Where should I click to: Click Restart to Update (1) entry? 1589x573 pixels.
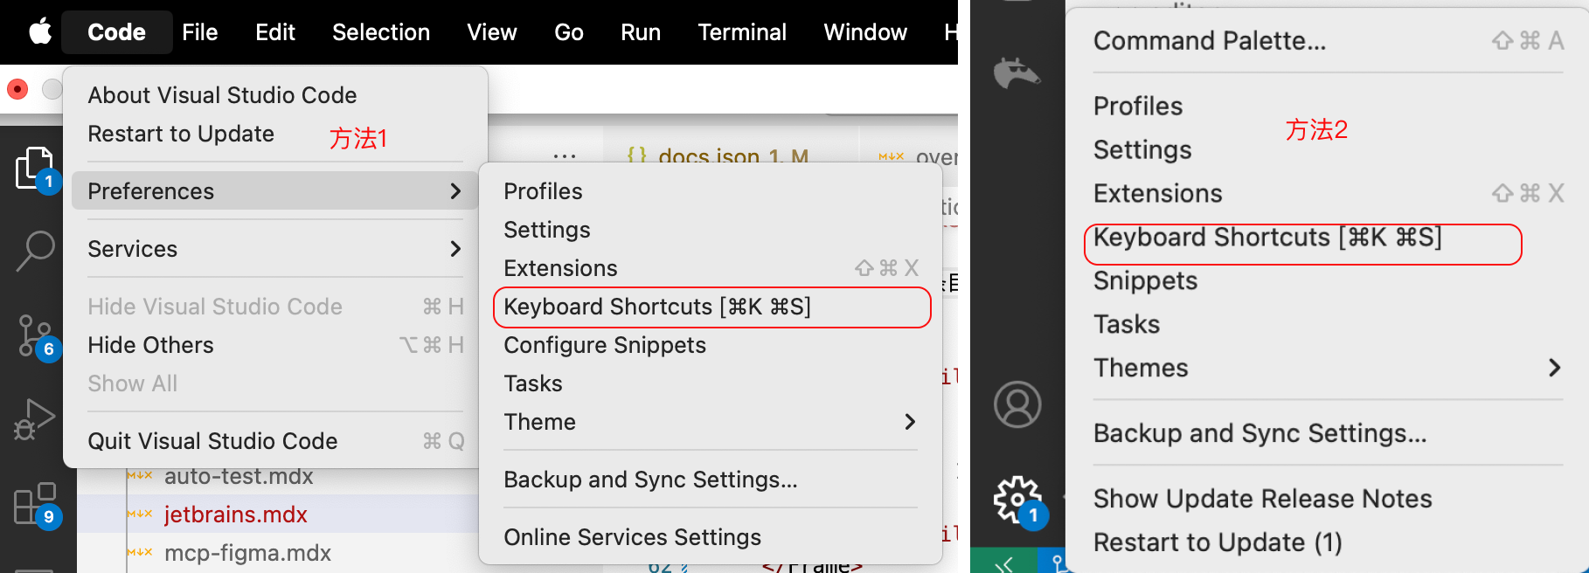click(1217, 542)
